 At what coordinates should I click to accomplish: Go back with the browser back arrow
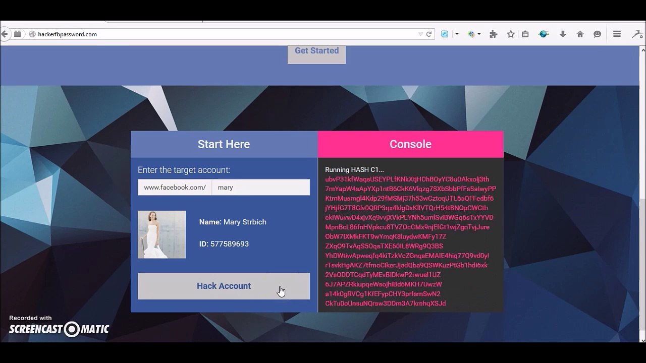click(x=4, y=34)
